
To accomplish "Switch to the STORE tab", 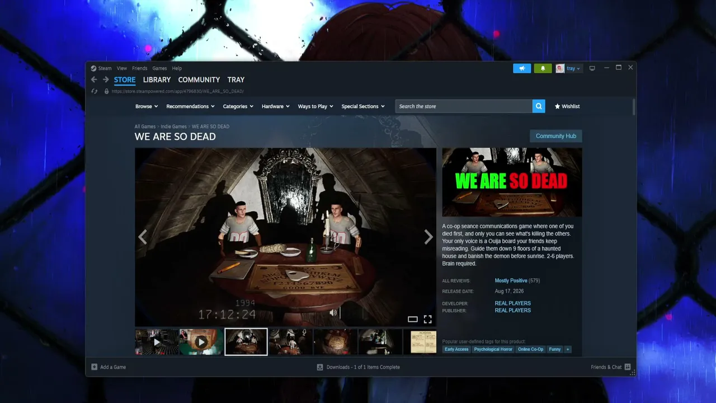I will 125,80.
